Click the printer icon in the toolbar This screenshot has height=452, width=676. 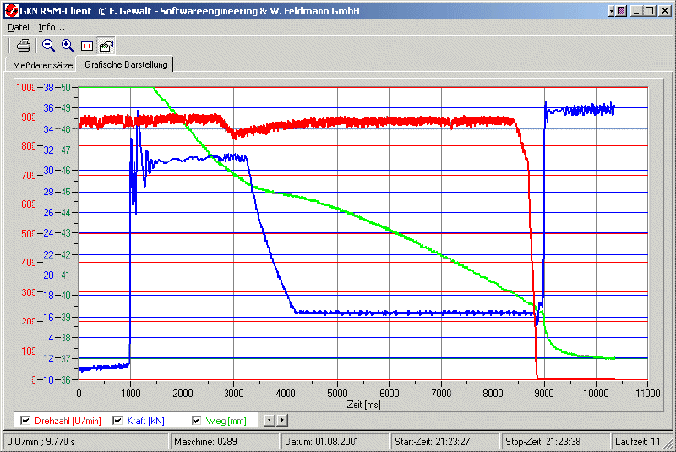click(x=24, y=46)
